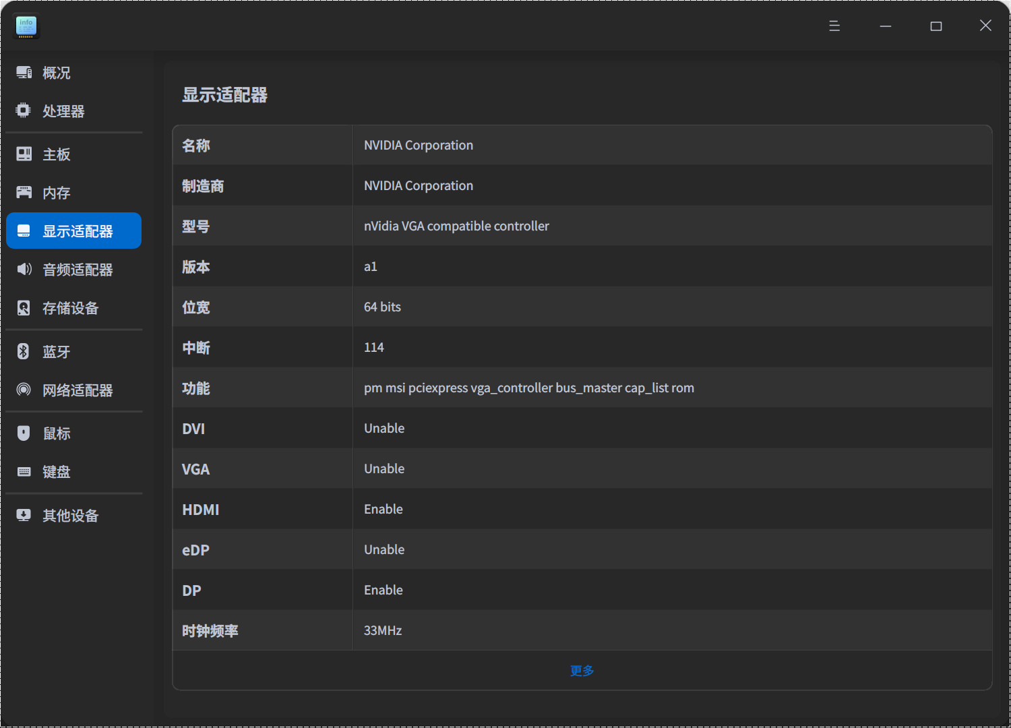Click the 中断 row label
Screen dimensions: 1011x728
point(196,348)
